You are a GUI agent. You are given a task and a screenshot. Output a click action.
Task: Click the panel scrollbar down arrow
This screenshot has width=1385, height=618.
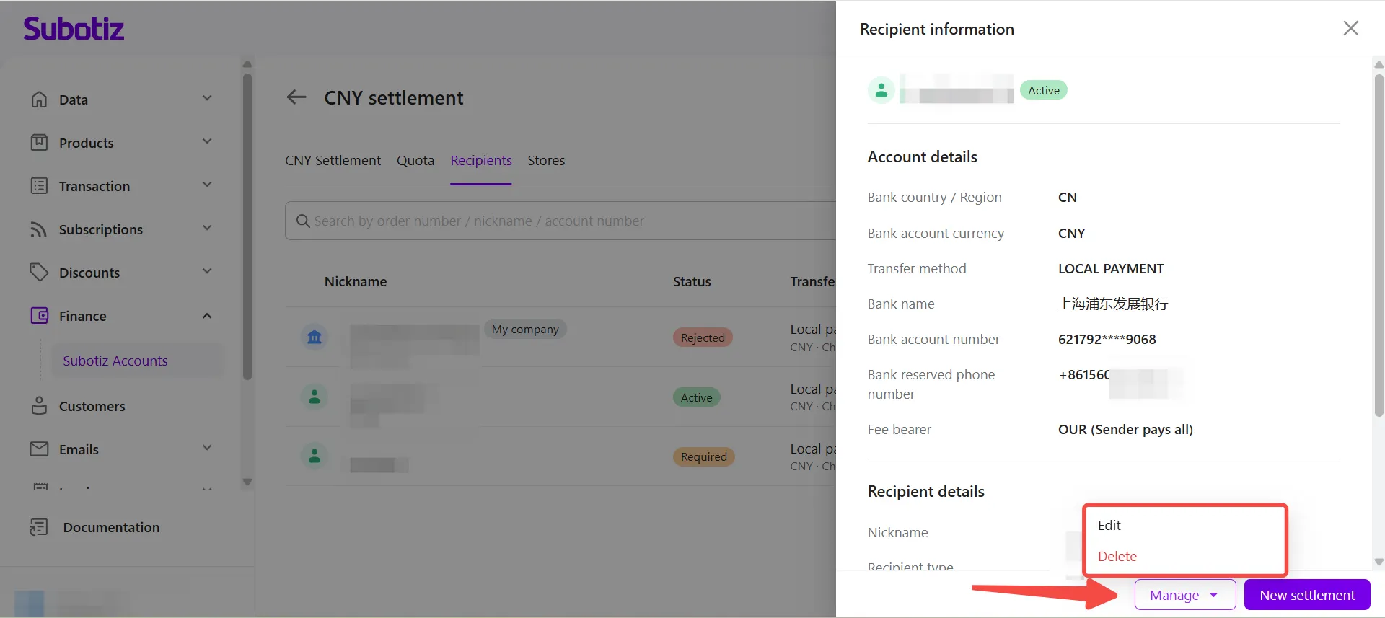(1379, 562)
